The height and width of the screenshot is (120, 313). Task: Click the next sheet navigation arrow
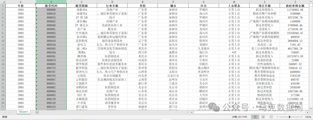coord(10,112)
